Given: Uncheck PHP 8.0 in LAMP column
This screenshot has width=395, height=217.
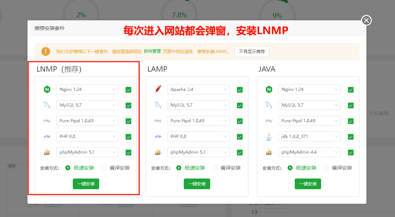Looking at the screenshot, I should pyautogui.click(x=239, y=137).
